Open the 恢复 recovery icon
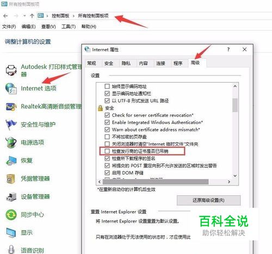The height and width of the screenshot is (254, 272). pos(11,160)
